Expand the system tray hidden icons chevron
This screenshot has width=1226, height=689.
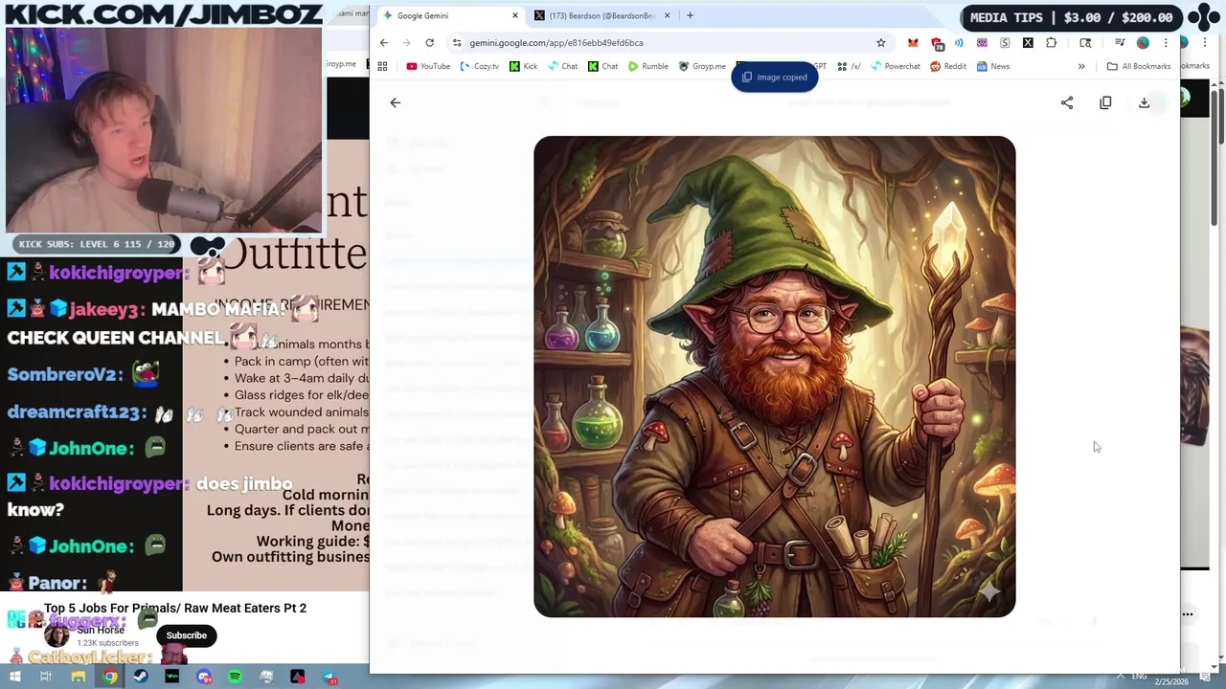coord(1120,677)
